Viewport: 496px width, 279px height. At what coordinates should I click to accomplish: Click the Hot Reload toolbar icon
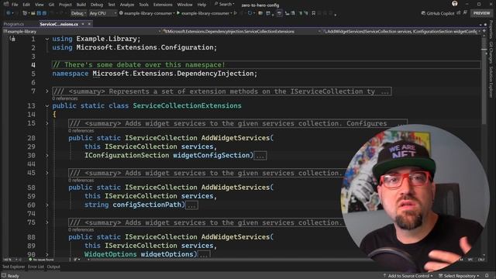[250, 13]
